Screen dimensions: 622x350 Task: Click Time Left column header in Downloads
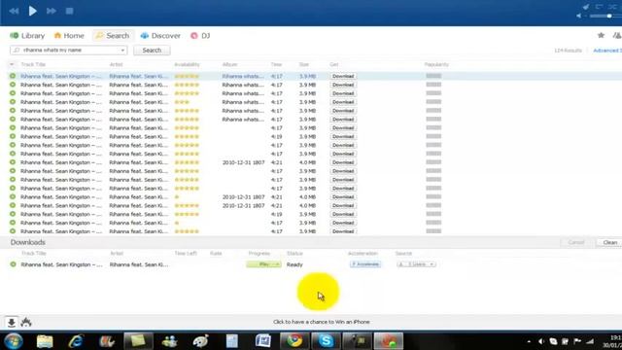click(186, 253)
